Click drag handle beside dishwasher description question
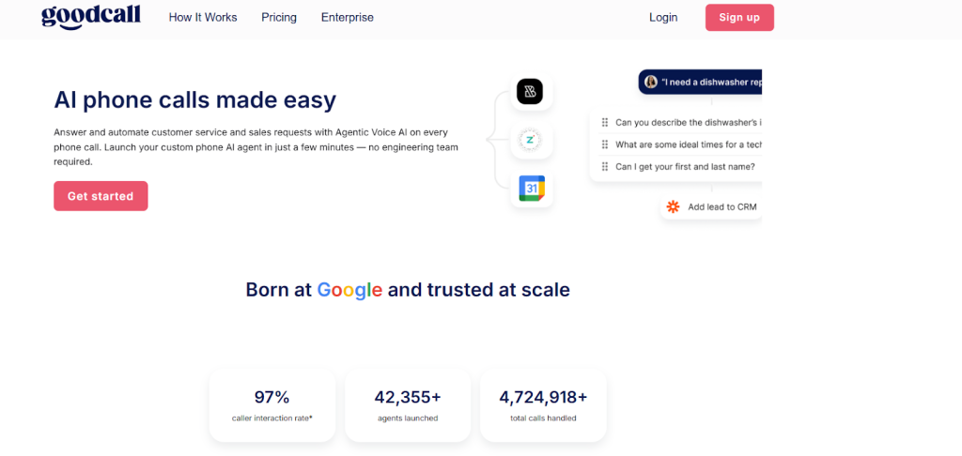This screenshot has height=456, width=962. tap(604, 122)
